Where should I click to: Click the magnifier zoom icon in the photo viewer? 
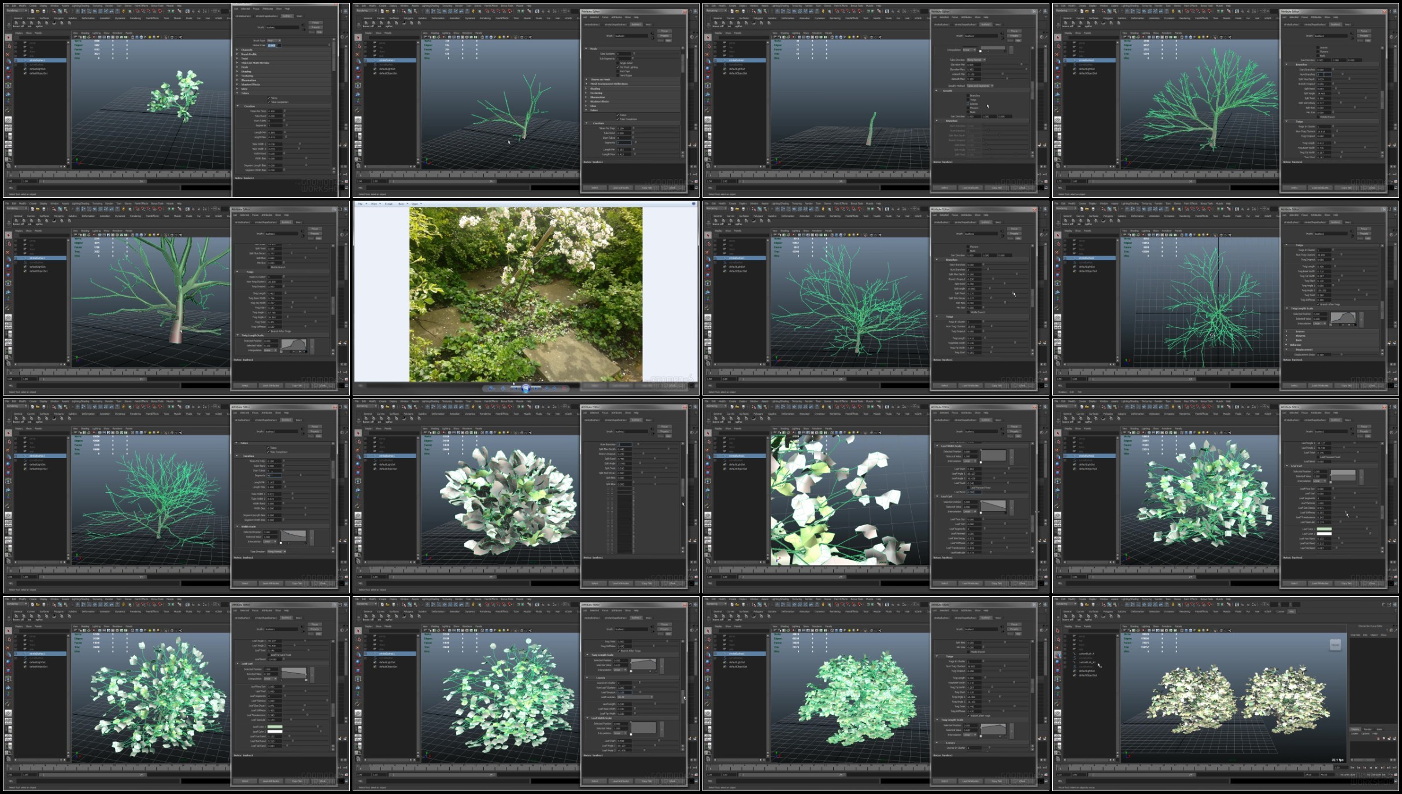point(491,389)
